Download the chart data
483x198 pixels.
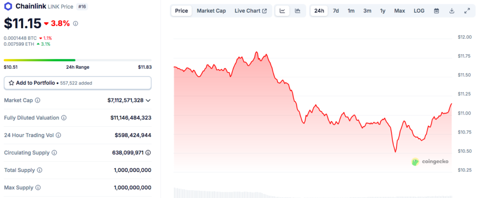point(452,11)
